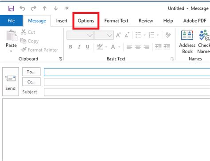The image size is (210, 161).
Task: Toggle italic formatting
Action: pyautogui.click(x=79, y=47)
